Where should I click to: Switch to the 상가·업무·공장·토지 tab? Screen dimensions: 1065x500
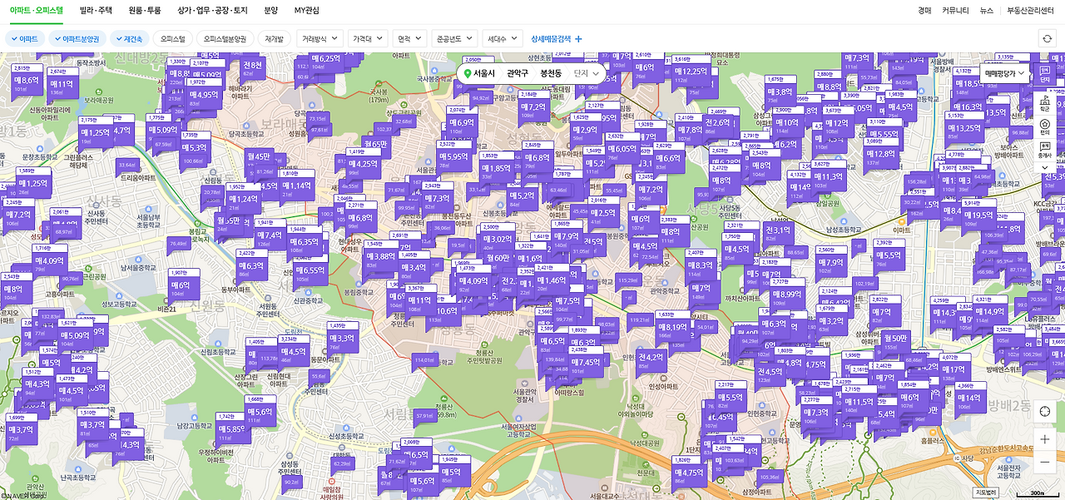(x=212, y=10)
